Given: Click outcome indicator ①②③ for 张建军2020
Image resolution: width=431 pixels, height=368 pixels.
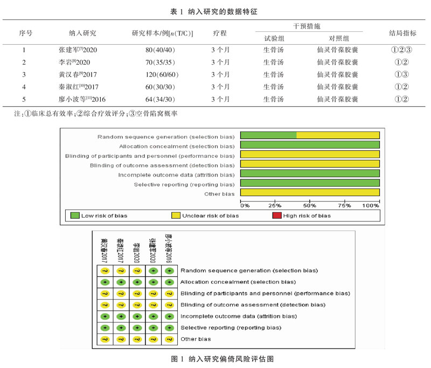Looking at the screenshot, I should point(401,50).
